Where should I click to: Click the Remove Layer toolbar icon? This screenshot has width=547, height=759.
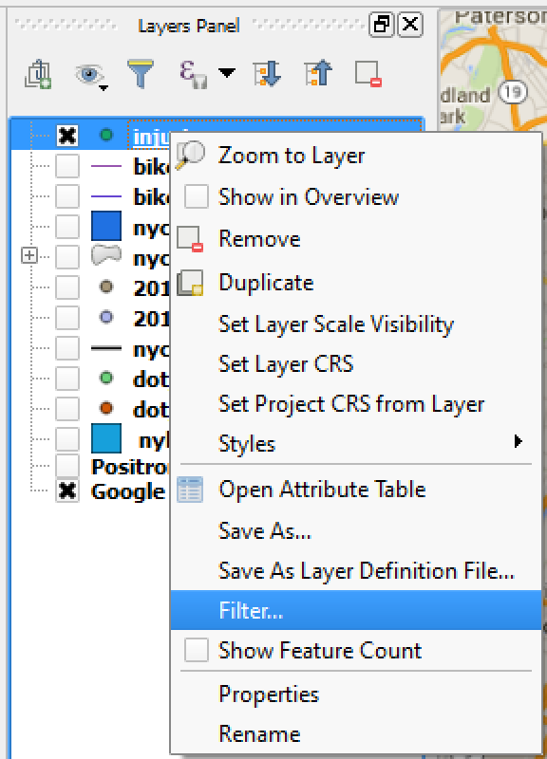[x=368, y=74]
